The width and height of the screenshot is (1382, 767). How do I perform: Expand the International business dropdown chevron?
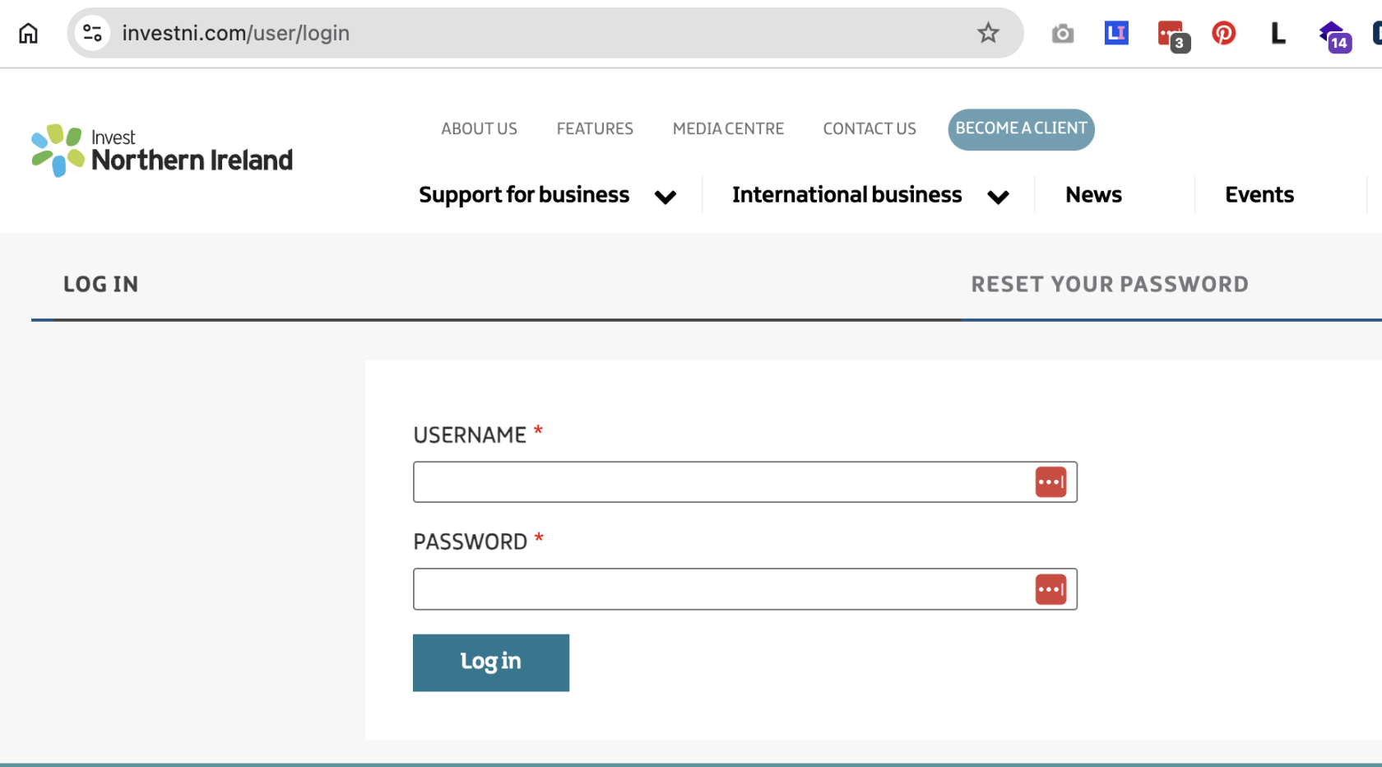pos(998,197)
